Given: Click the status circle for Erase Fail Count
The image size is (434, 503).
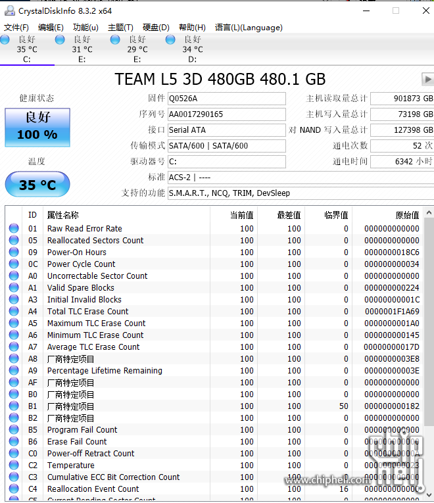Looking at the screenshot, I should point(14,441).
